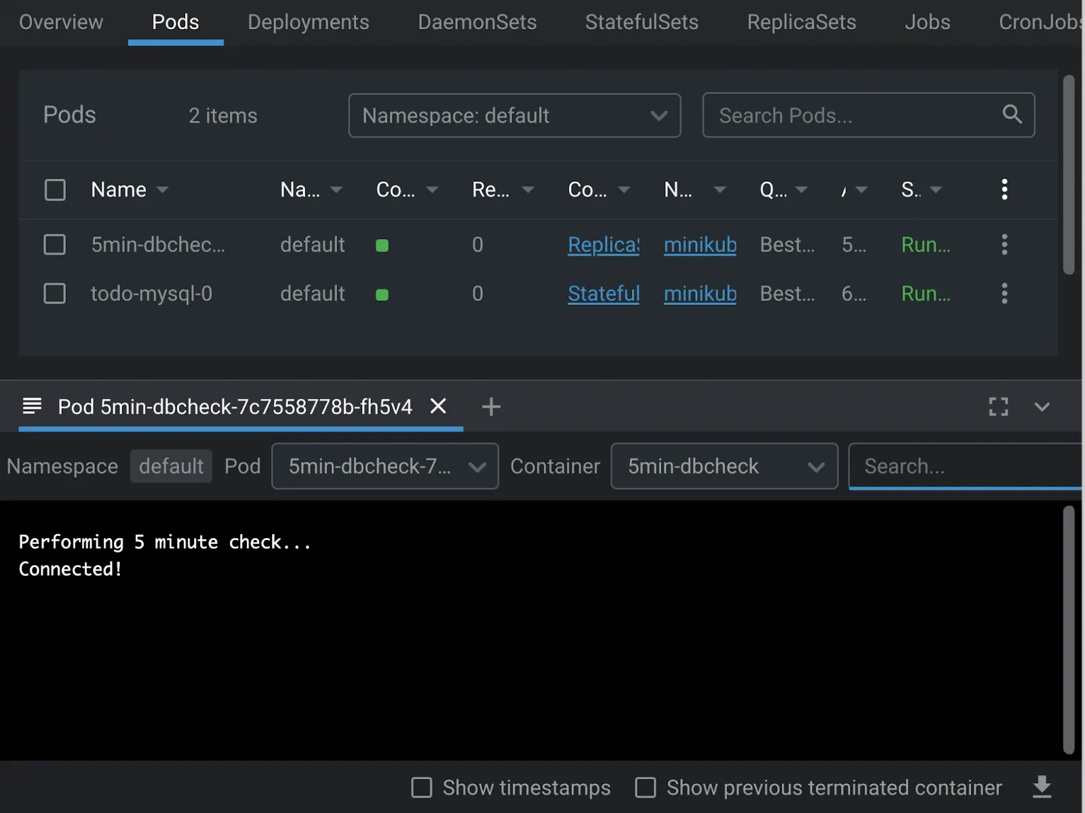Viewport: 1085px width, 813px height.
Task: Maximize the logs dock to fullscreen
Action: pyautogui.click(x=998, y=406)
